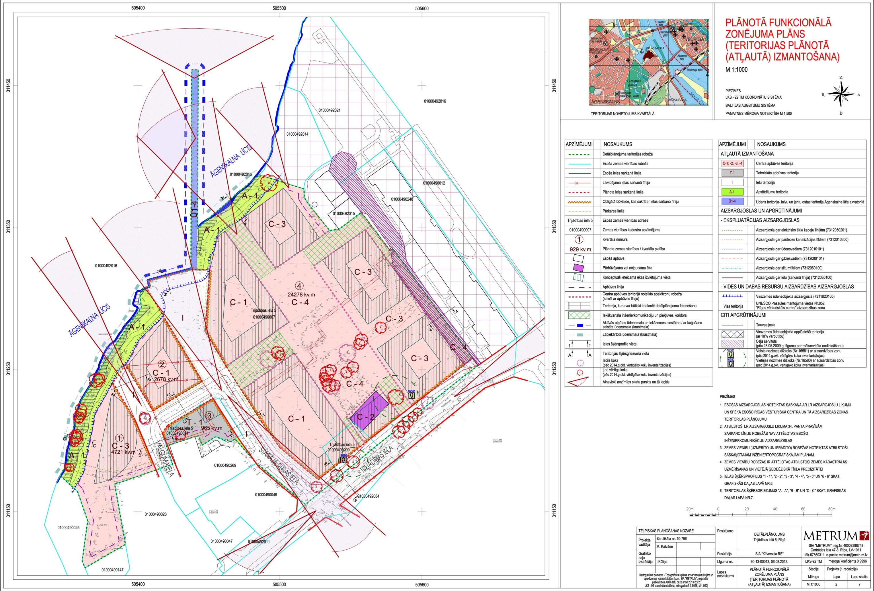Click the circled number 4 quarter marker on map
874x591 pixels.
tap(299, 286)
